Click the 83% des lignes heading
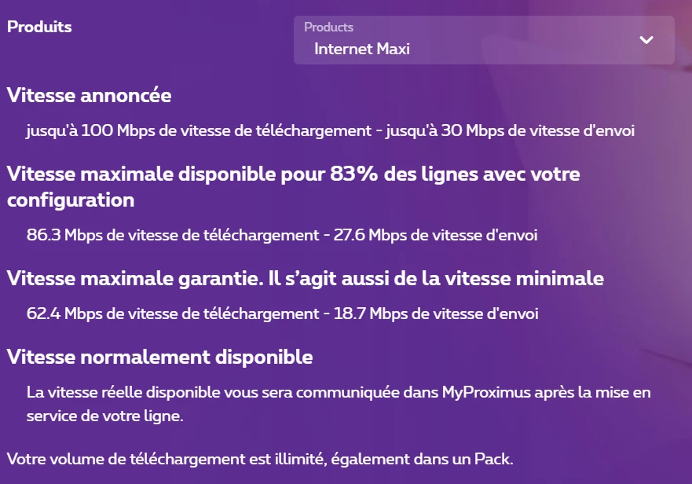Screen dimensions: 692x484 294,174
